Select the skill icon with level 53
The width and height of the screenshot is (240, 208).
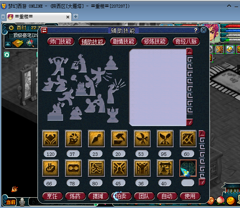[x=142, y=139]
